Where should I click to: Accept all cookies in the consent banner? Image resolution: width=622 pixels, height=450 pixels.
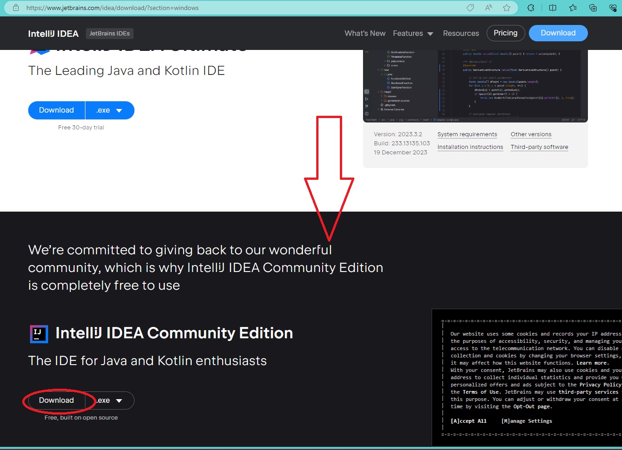[x=468, y=421]
